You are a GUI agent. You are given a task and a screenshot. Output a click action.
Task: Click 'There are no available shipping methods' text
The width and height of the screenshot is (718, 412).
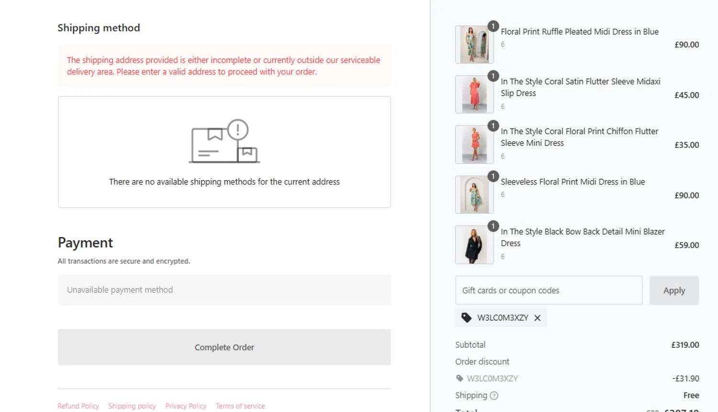(x=224, y=182)
